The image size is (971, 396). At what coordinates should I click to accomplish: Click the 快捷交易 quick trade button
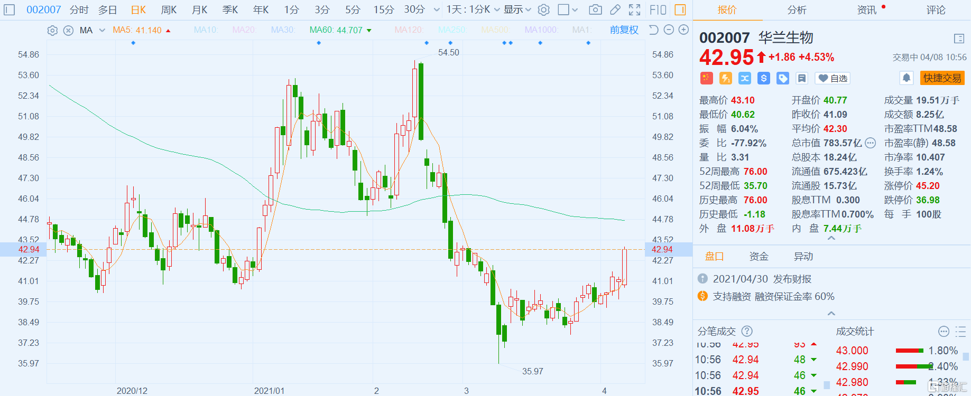(942, 78)
